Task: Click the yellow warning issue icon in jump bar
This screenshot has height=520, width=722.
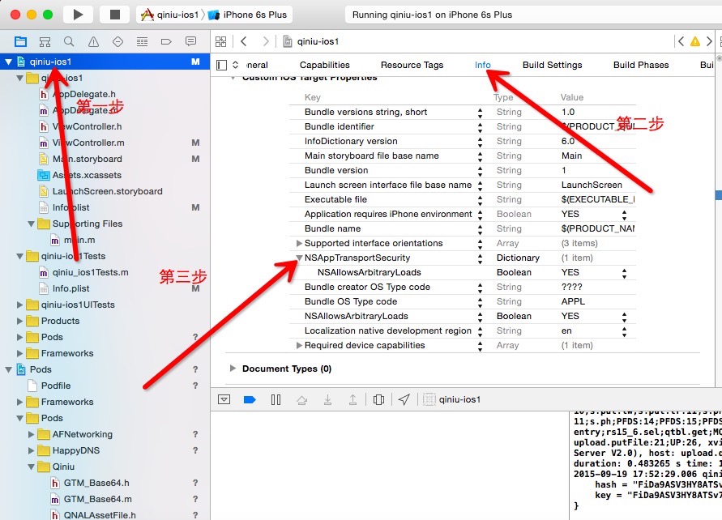Action: click(x=694, y=42)
